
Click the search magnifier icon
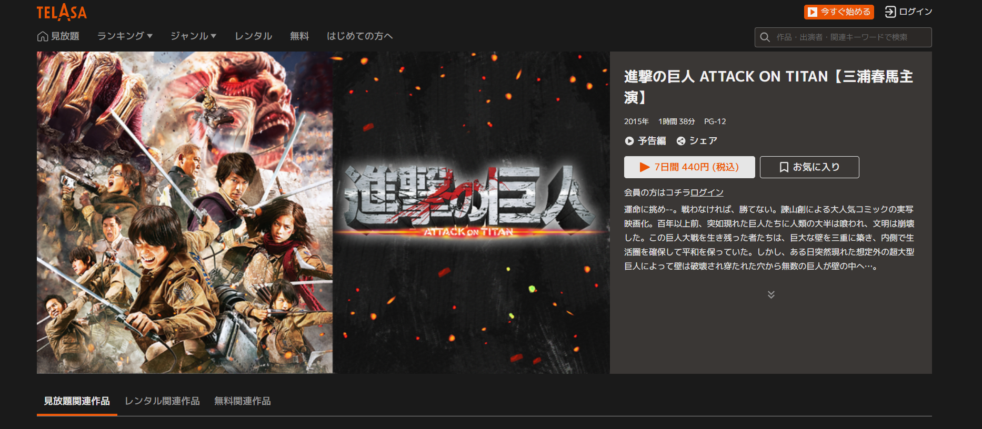(765, 37)
